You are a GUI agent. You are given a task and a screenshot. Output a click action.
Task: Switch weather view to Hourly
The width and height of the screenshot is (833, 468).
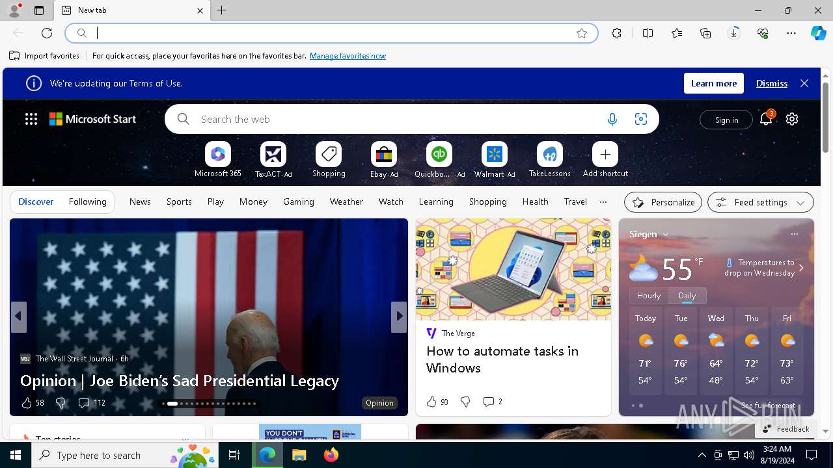[649, 296]
